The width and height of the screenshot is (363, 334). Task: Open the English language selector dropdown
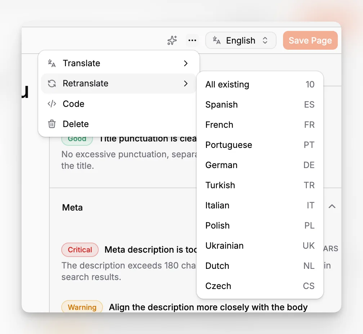point(241,40)
